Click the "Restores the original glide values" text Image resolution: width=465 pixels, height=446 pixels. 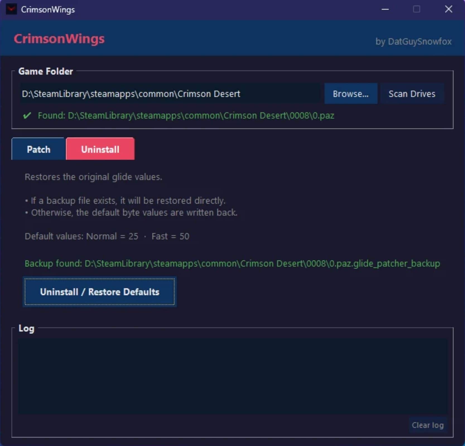pyautogui.click(x=93, y=177)
